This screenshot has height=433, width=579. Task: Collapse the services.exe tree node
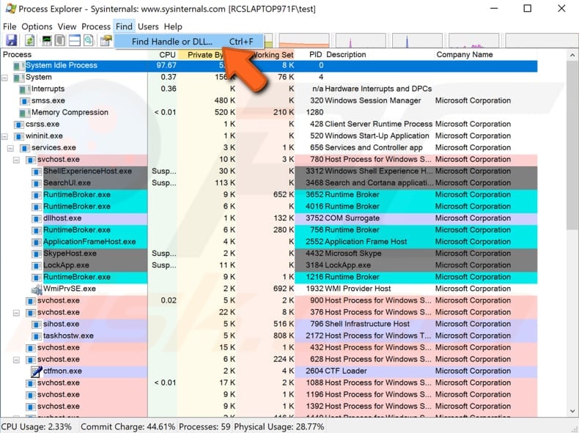(11, 149)
